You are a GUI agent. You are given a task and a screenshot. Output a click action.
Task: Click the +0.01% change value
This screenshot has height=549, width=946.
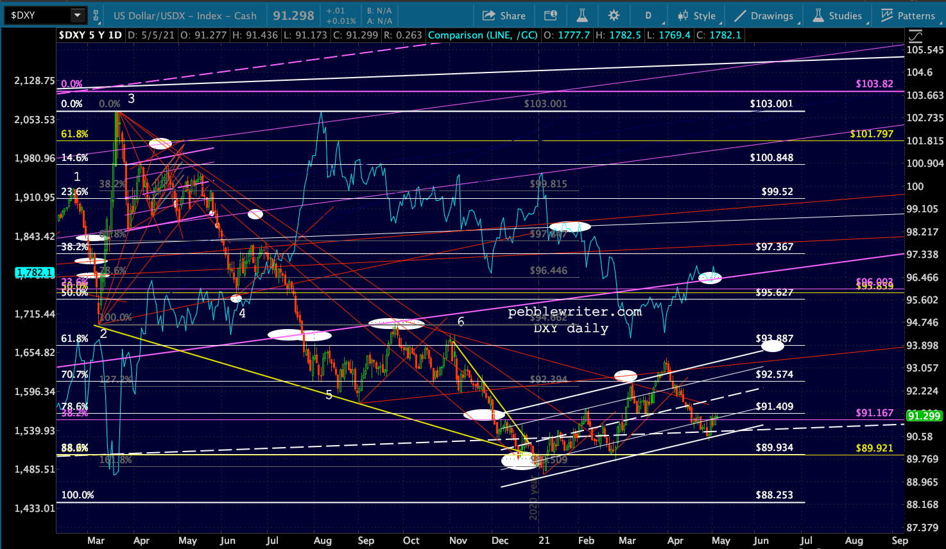click(341, 21)
